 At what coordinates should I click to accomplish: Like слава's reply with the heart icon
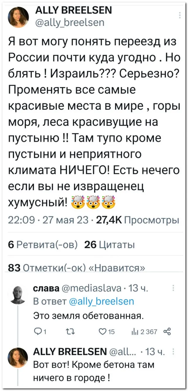102,332
